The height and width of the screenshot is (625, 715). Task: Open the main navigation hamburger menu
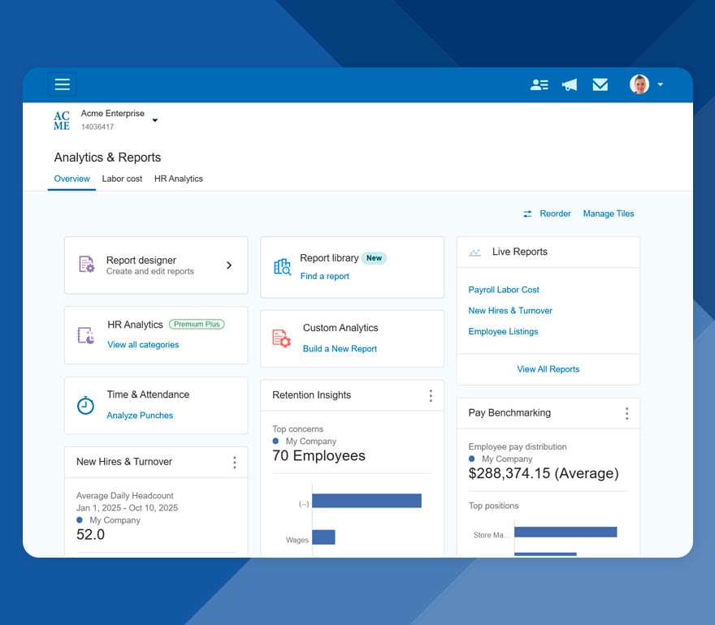pyautogui.click(x=63, y=84)
